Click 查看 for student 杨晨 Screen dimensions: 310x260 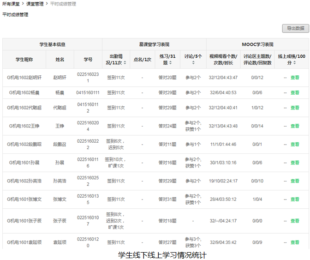(295, 93)
